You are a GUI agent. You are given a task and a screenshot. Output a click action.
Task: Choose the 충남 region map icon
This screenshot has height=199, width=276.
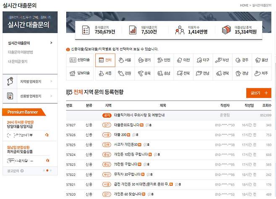pos(160,73)
